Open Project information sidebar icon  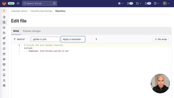4,17
